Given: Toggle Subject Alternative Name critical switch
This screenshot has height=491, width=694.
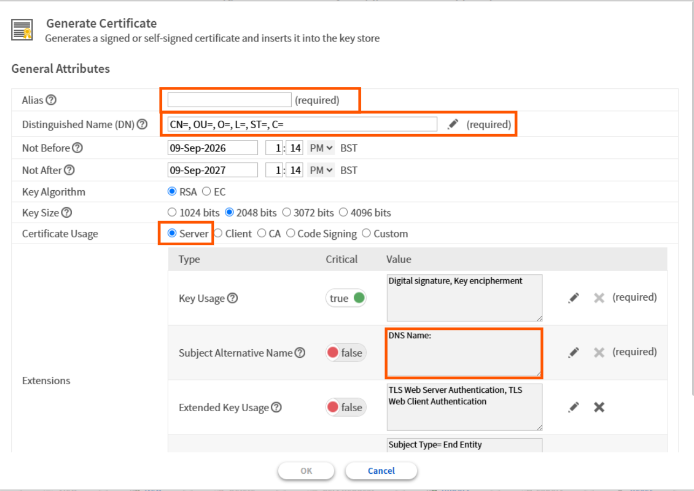Looking at the screenshot, I should click(346, 353).
